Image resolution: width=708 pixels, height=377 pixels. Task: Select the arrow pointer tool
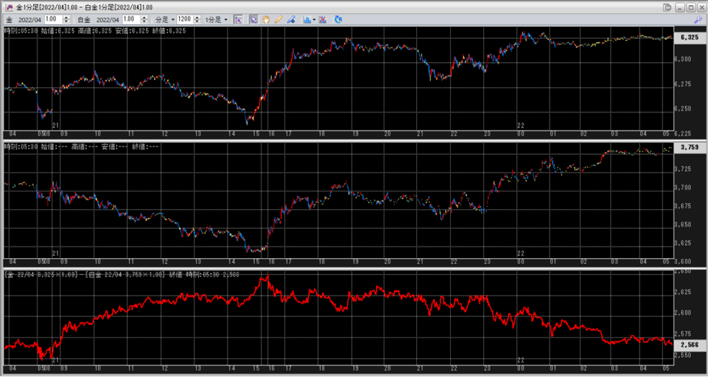253,20
